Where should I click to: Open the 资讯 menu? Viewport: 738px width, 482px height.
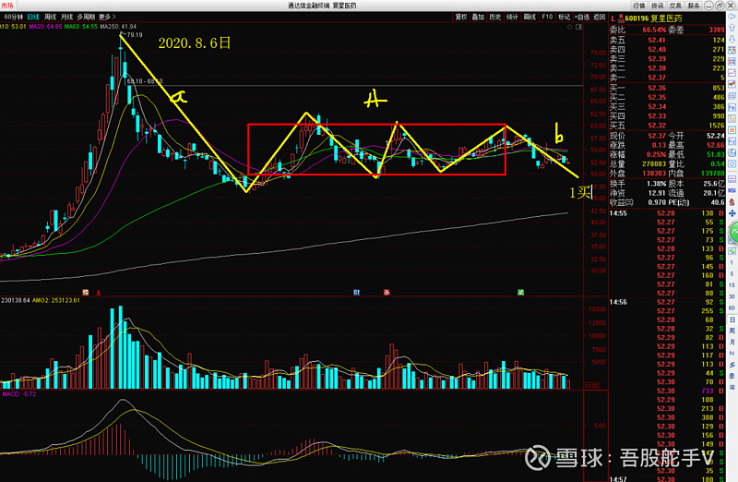click(657, 6)
